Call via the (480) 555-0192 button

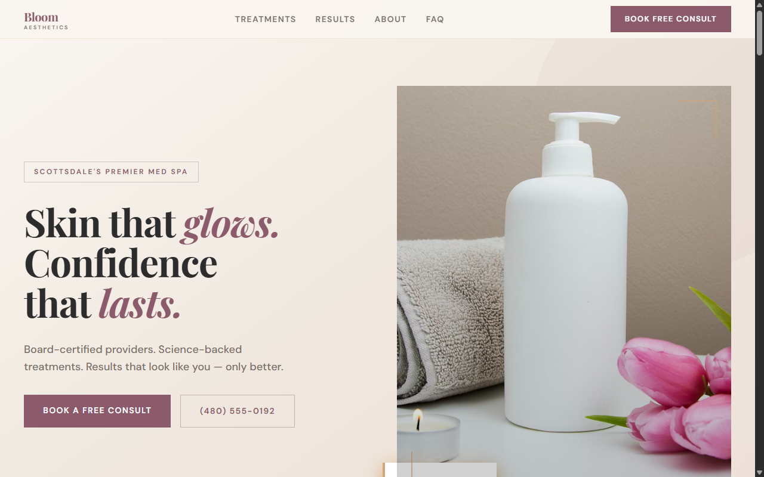(x=238, y=411)
